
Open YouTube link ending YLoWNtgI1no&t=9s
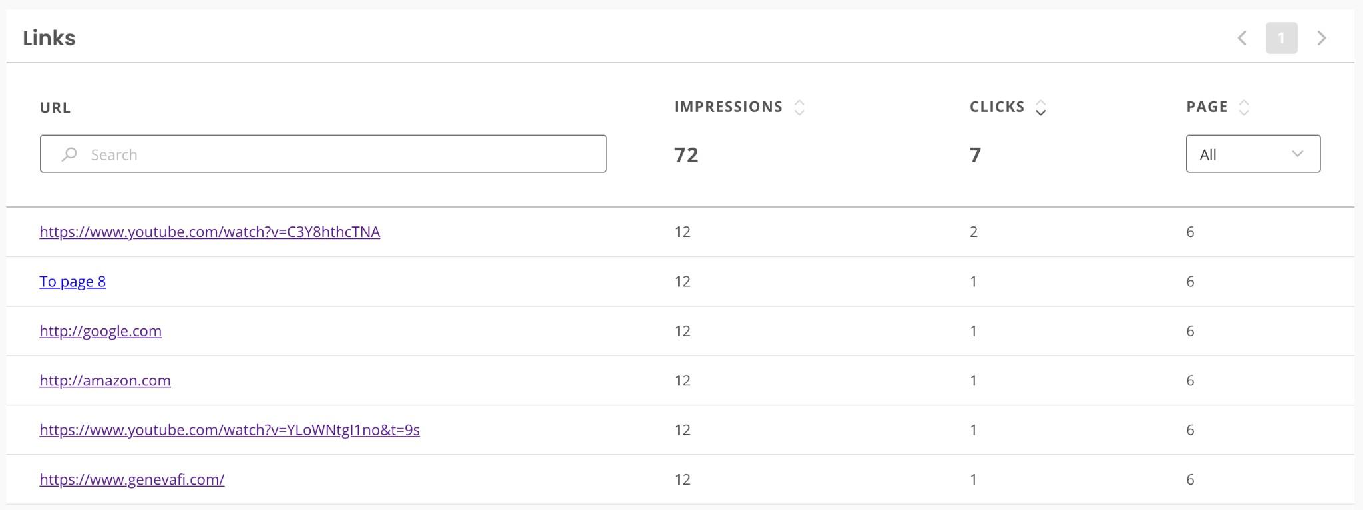[230, 430]
